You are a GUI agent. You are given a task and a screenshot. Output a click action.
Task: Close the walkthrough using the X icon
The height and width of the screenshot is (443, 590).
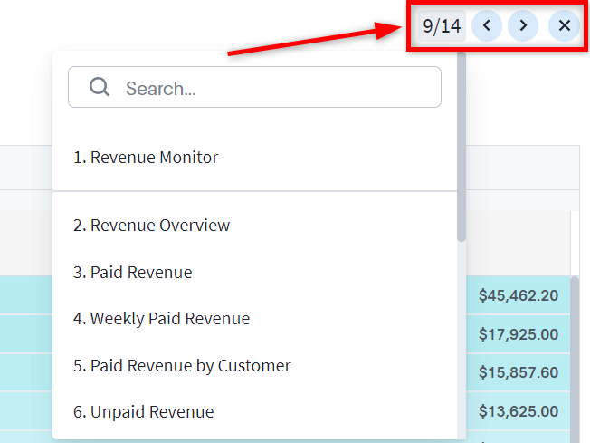[564, 25]
